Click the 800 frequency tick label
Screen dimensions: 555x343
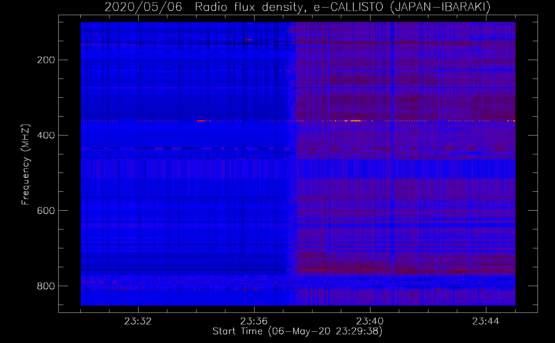point(46,286)
